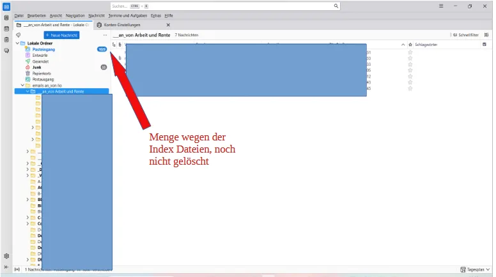Open the Tasks space icon
Screen dimensions: 496x277
pyautogui.click(x=6, y=40)
